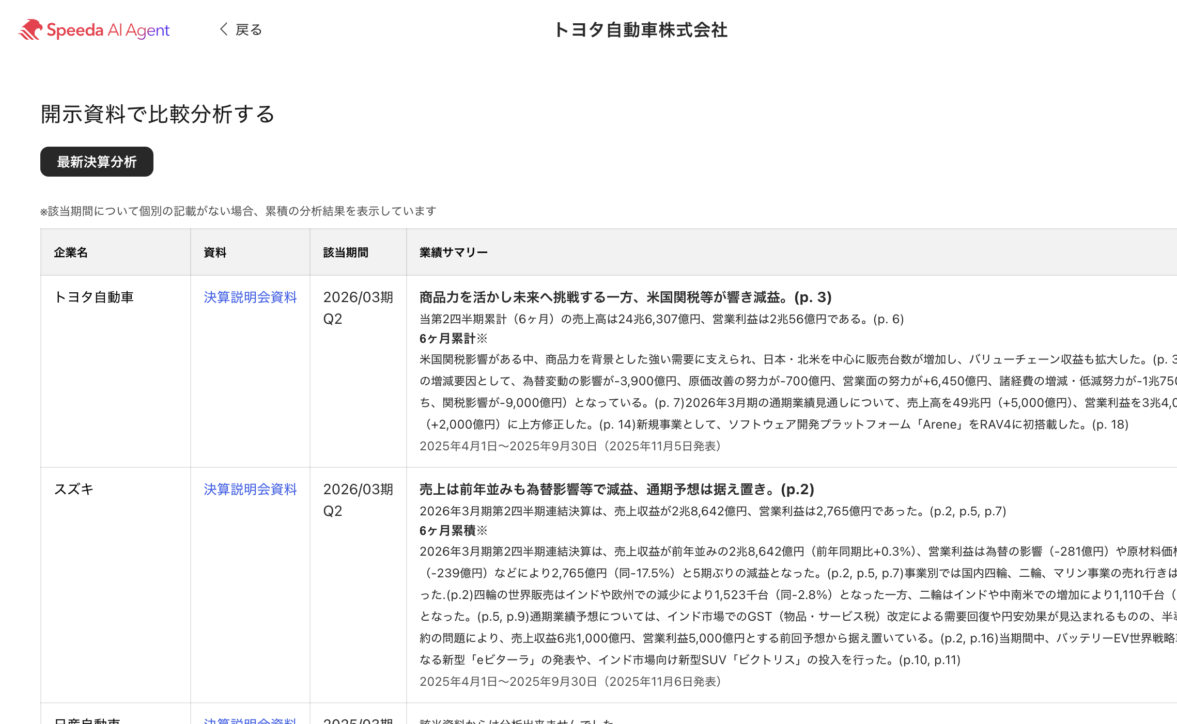
Task: Click Suzuki's bold summary headline about 為替影響
Action: 616,490
